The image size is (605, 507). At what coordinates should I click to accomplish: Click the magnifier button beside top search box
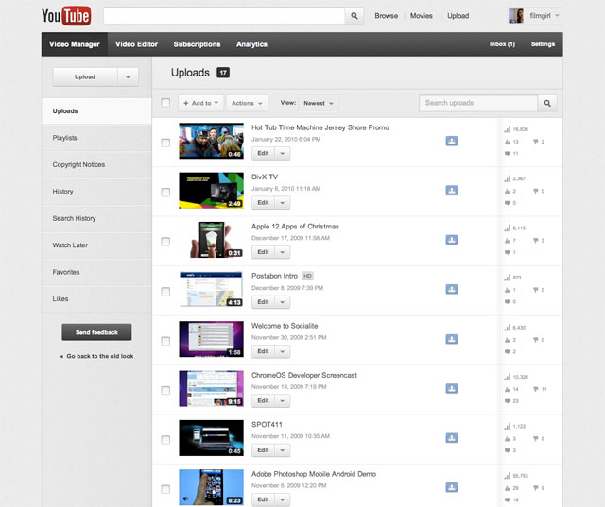(x=354, y=16)
